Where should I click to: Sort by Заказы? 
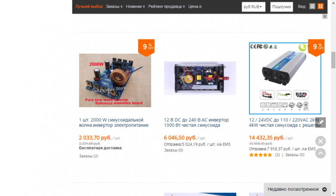pos(114,6)
